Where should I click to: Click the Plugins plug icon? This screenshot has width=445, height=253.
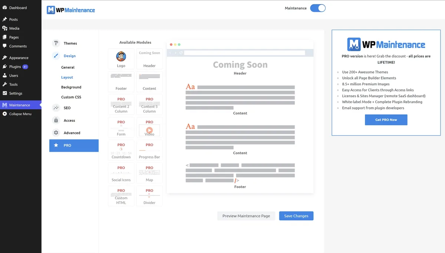click(x=4, y=66)
